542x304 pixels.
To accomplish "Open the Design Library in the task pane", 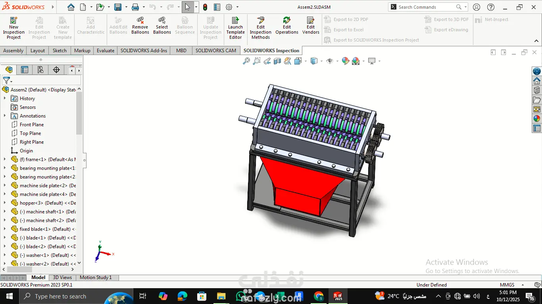I will [x=537, y=90].
